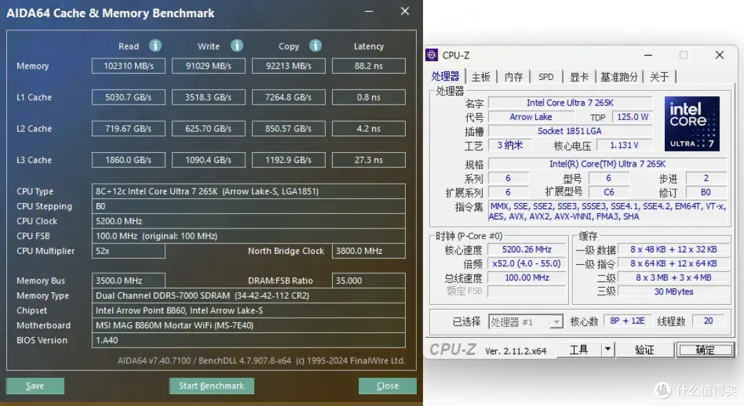This screenshot has width=744, height=406.
Task: Expand the 工具 tools dropdown arrow
Action: 608,350
